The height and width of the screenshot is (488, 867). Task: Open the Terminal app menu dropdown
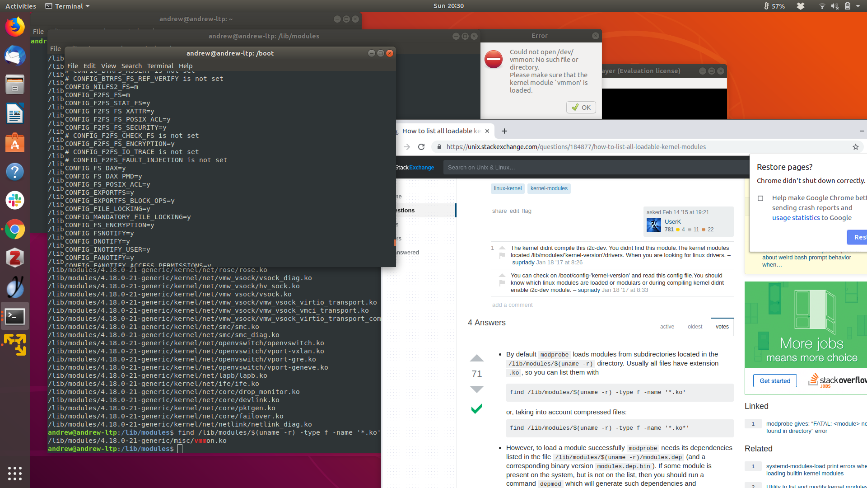click(x=68, y=6)
